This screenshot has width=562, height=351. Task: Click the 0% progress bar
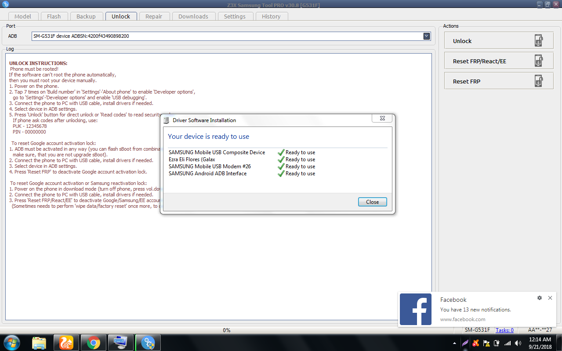[x=227, y=330]
